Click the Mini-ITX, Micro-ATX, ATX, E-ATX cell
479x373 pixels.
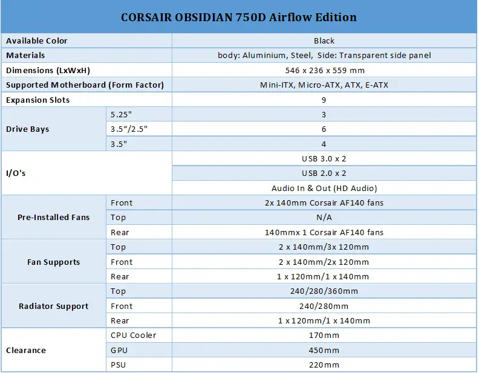(x=324, y=85)
